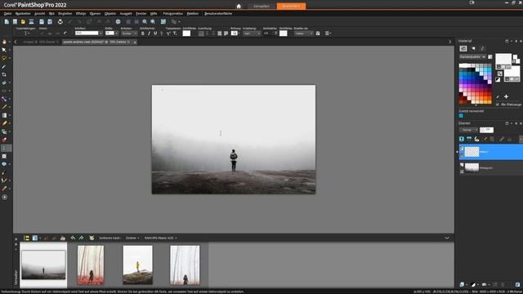Click the layer opacity value field
This screenshot has width=523, height=294.
pos(486,130)
